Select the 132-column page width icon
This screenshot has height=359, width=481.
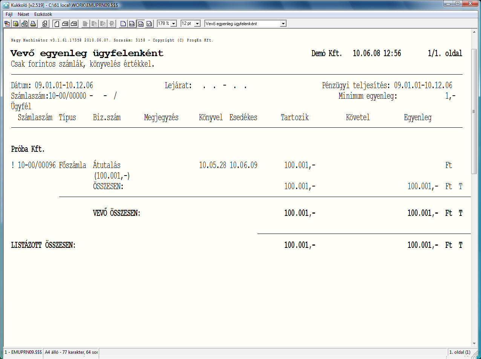(74, 24)
